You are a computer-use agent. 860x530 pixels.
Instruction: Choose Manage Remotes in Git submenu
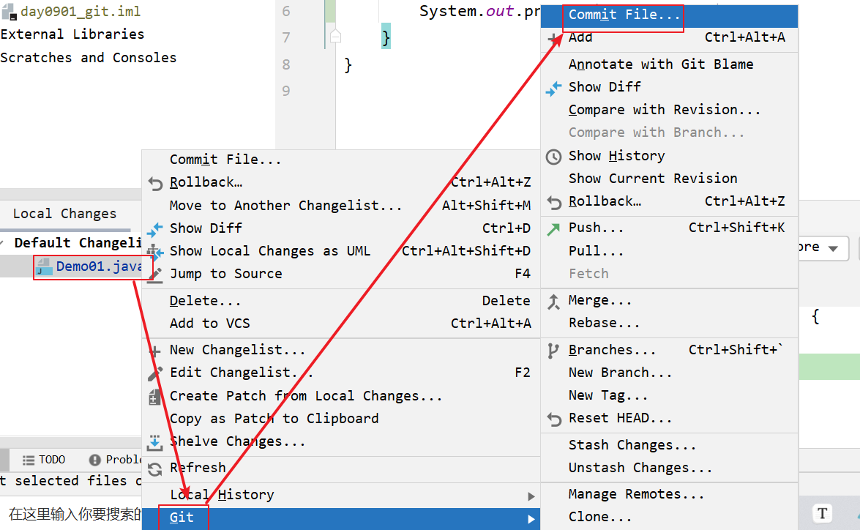tap(635, 495)
